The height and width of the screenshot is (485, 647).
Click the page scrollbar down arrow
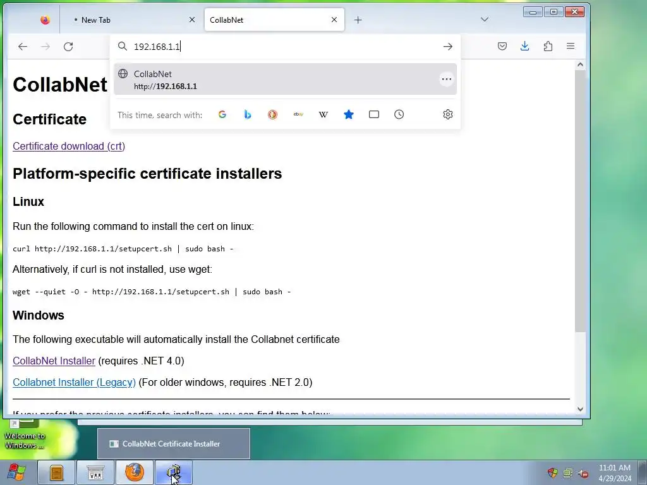(580, 409)
